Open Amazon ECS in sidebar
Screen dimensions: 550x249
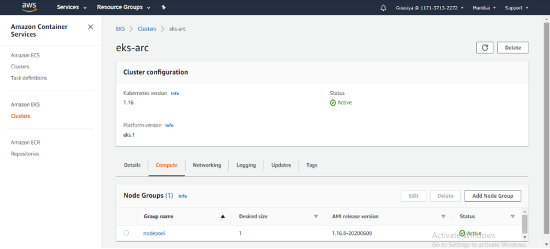coord(25,55)
